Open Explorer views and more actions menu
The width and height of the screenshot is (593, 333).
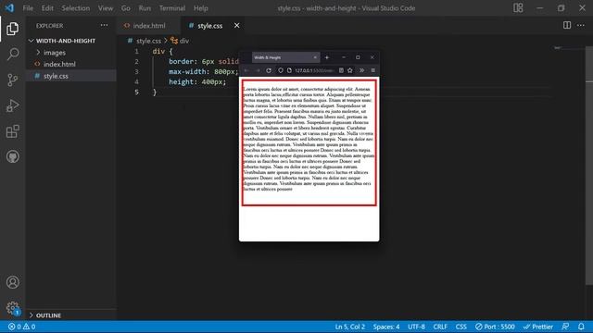(x=104, y=25)
